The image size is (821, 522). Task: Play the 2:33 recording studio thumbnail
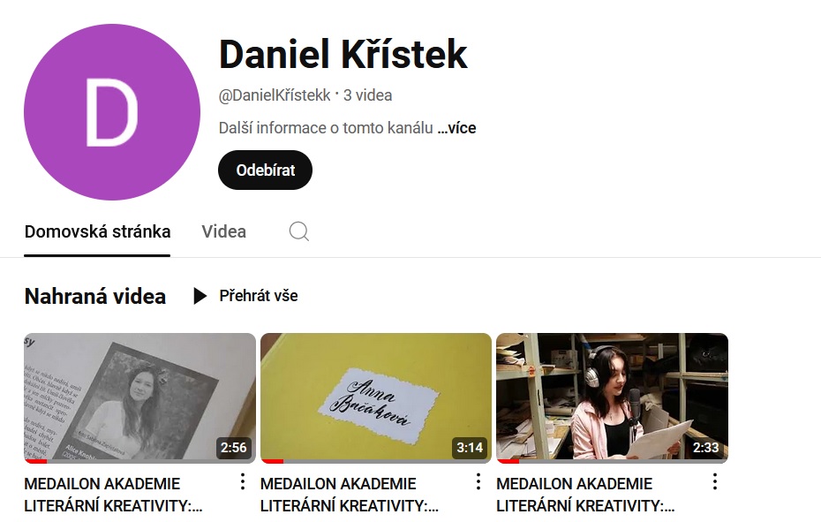click(x=612, y=398)
